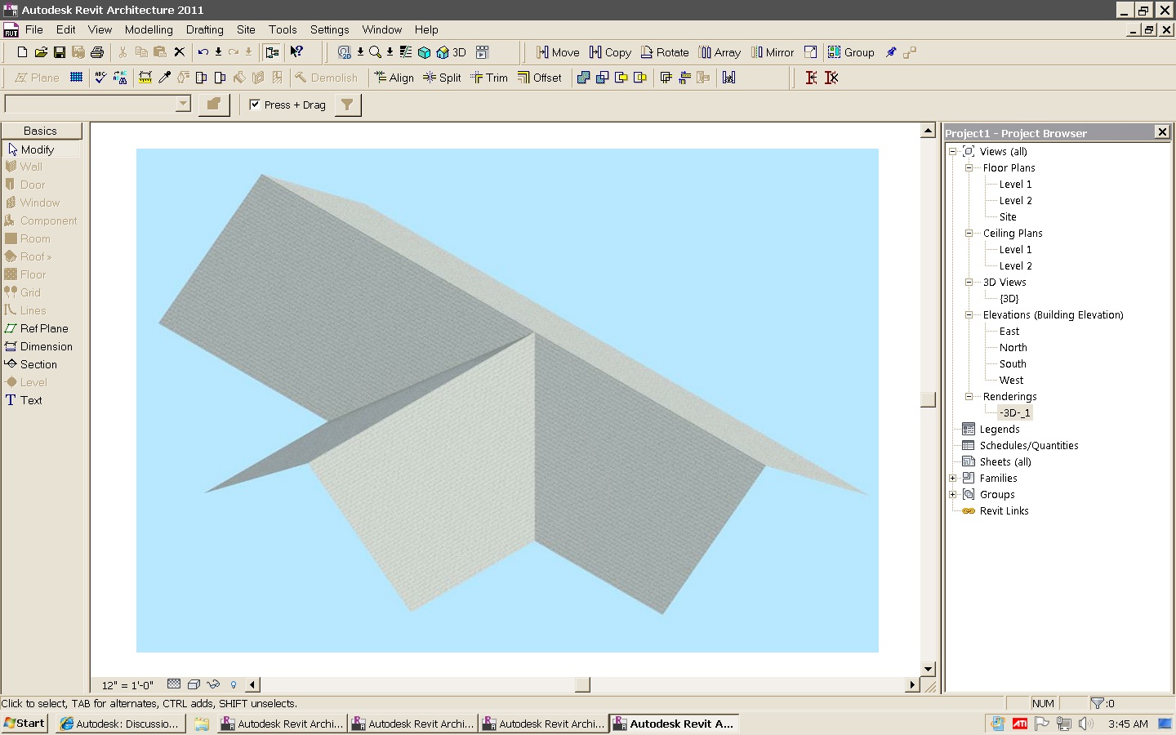Screen dimensions: 1176x735
Task: Click the Pin pushpin icon
Action: [891, 52]
